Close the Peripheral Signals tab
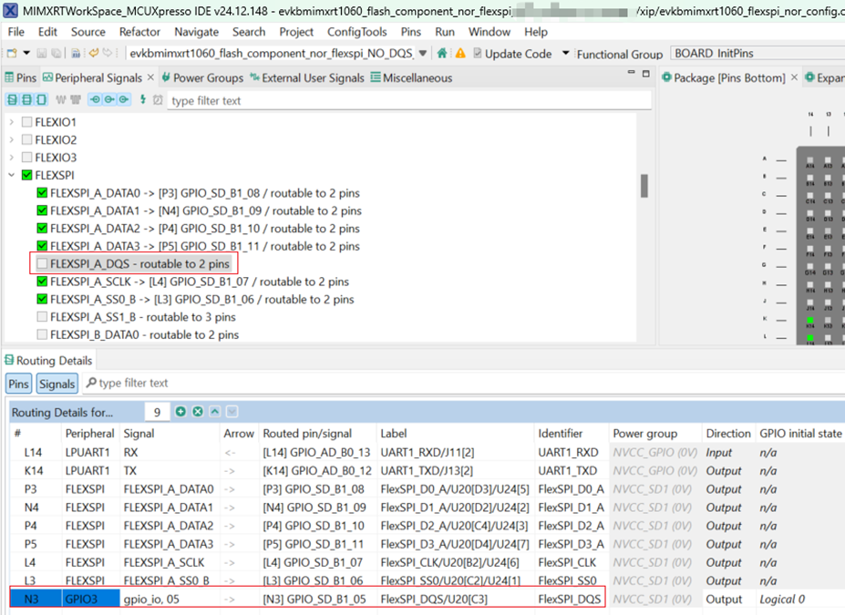 coord(150,77)
